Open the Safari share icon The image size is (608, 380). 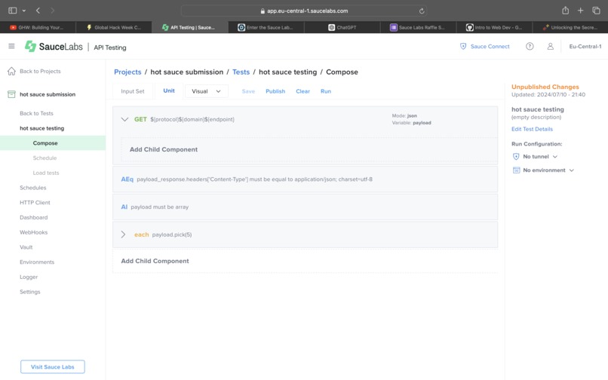coord(565,11)
